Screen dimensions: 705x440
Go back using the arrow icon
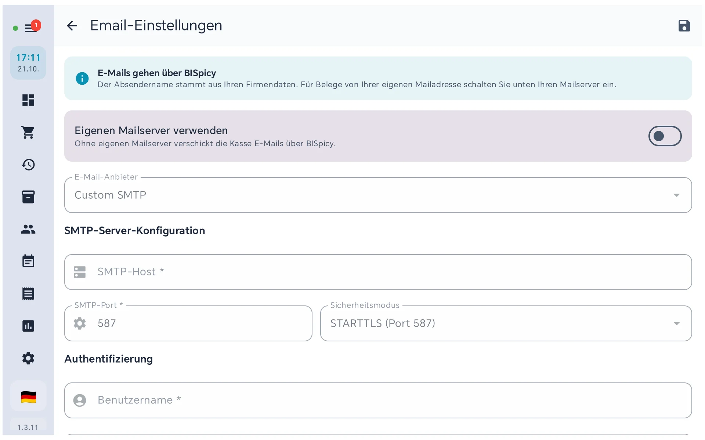[72, 26]
